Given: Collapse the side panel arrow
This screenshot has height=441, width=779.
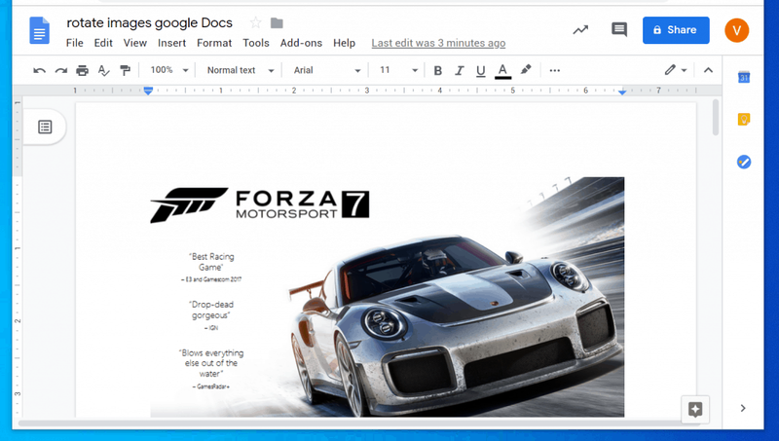Looking at the screenshot, I should pos(743,408).
